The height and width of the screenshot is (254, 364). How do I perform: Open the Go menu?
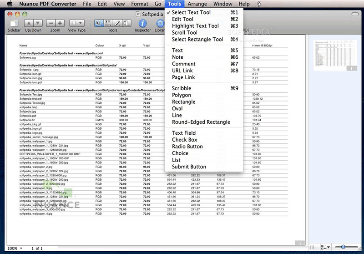coord(158,4)
